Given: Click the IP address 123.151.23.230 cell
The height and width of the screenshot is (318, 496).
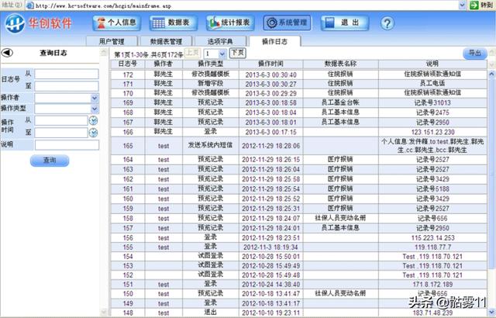Looking at the screenshot, I should [432, 133].
